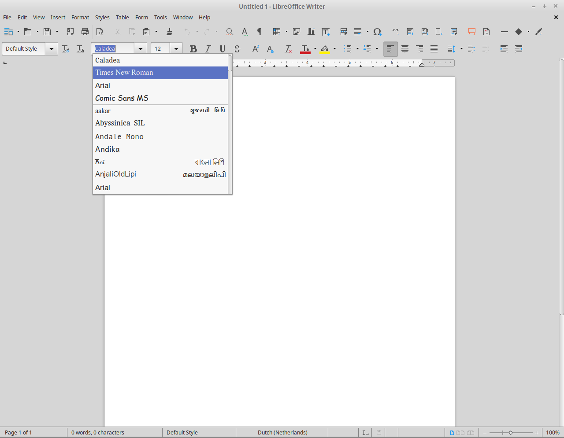The image size is (564, 438).
Task: Expand the font size dropdown
Action: pyautogui.click(x=176, y=49)
